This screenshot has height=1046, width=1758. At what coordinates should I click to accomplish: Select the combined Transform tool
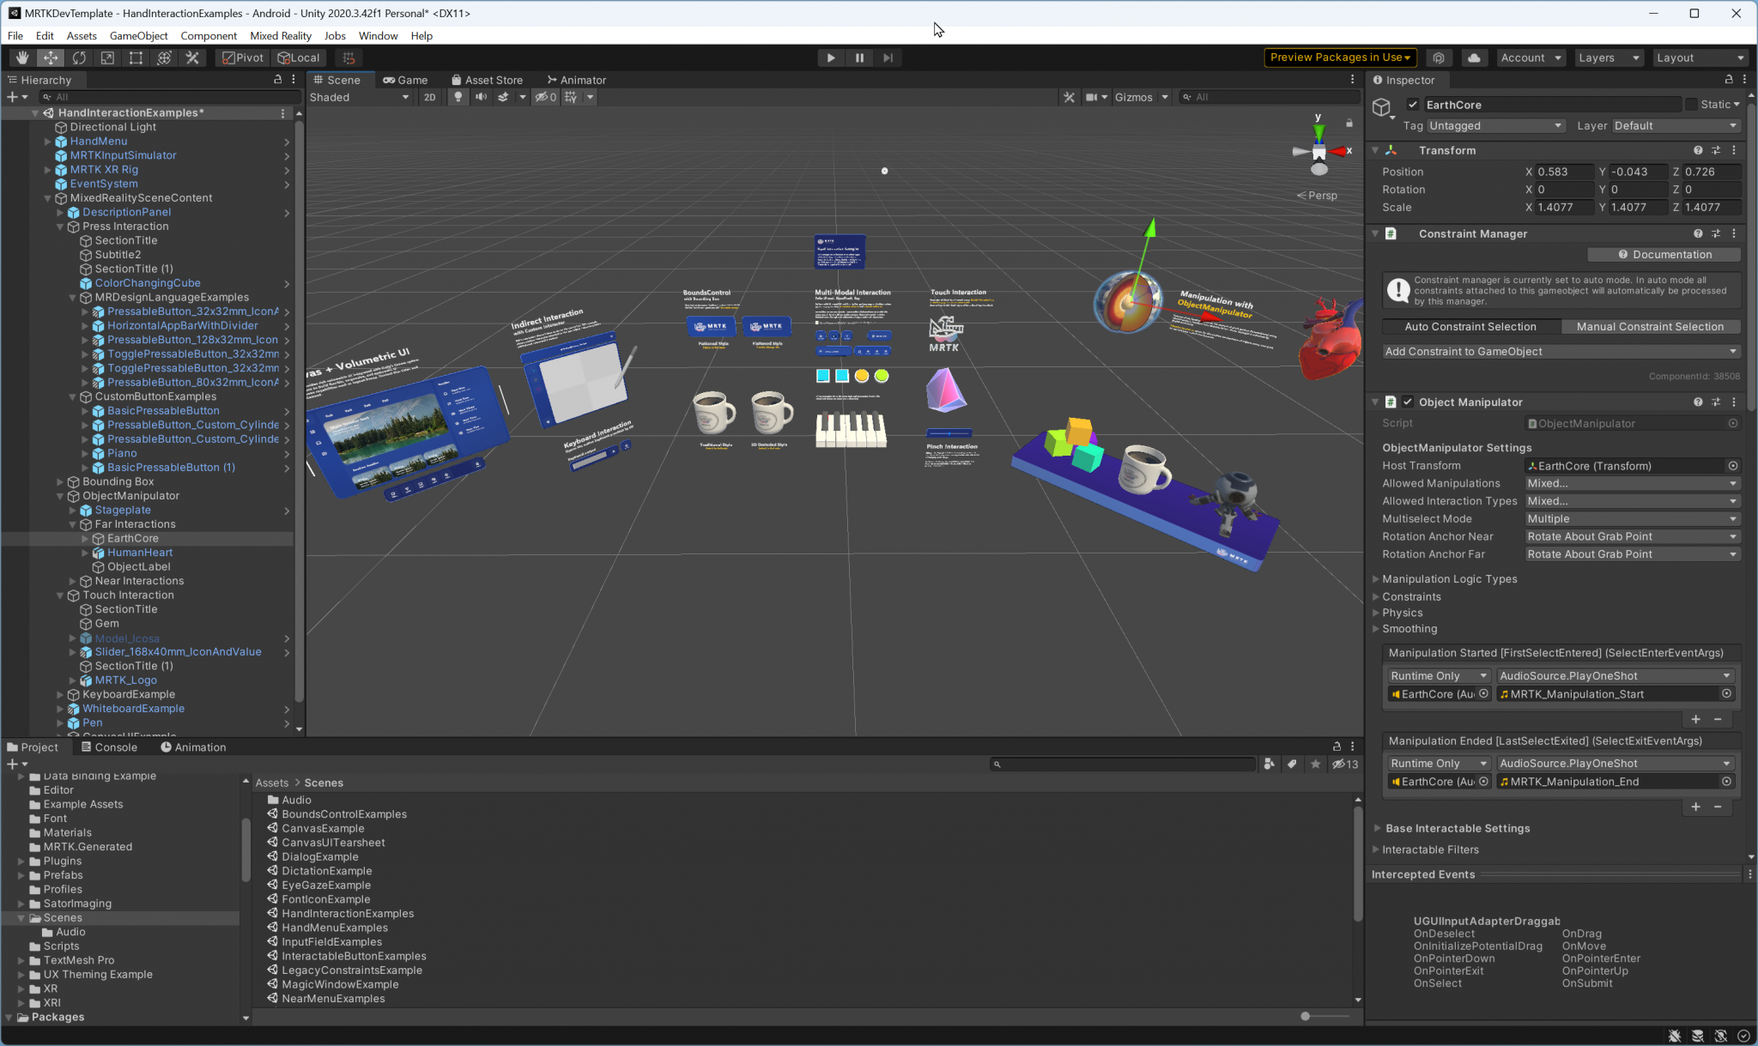pyautogui.click(x=164, y=57)
